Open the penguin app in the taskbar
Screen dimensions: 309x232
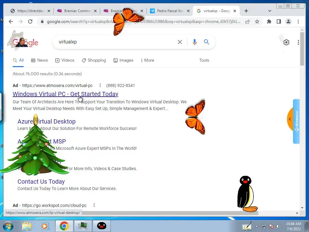(x=102, y=226)
